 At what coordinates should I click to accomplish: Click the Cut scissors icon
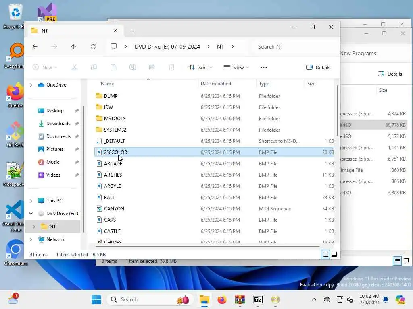click(x=75, y=68)
